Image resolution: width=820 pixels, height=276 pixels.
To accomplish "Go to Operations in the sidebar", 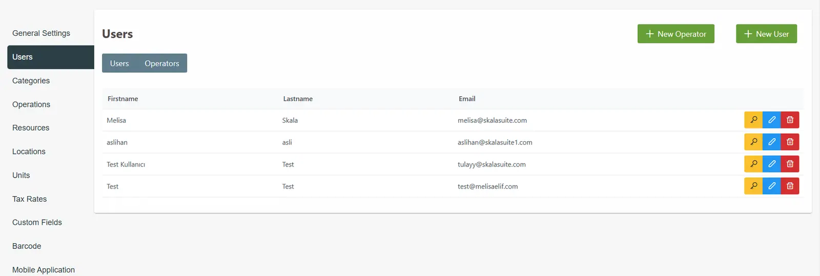I will point(31,104).
